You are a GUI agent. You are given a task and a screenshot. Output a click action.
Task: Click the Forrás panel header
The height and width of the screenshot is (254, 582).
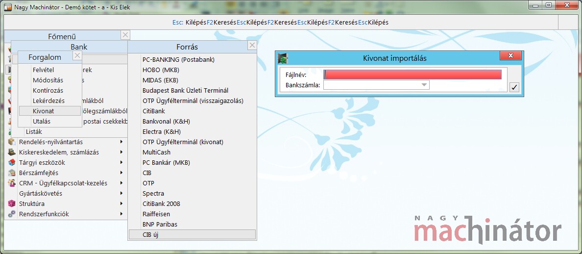click(x=188, y=47)
